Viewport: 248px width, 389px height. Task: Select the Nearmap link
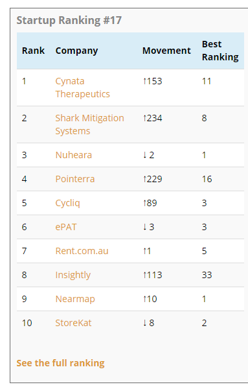click(x=75, y=299)
